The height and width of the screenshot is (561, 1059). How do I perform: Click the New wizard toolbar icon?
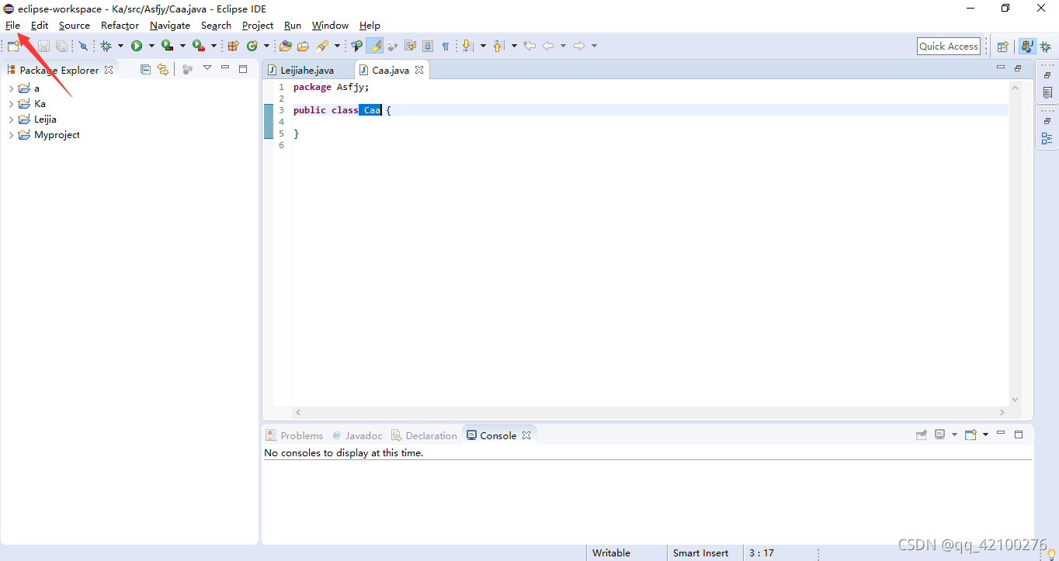(13, 46)
